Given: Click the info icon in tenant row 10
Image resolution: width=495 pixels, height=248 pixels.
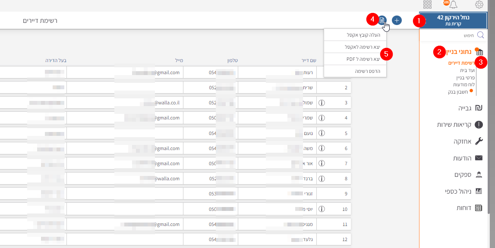Looking at the screenshot, I should click(x=322, y=209).
